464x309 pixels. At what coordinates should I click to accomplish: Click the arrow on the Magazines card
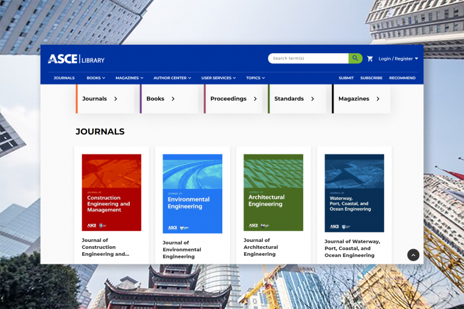point(378,99)
